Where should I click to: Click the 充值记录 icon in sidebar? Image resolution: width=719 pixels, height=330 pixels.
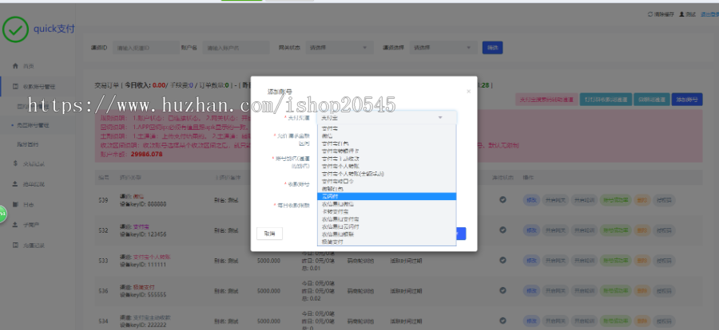pos(15,246)
